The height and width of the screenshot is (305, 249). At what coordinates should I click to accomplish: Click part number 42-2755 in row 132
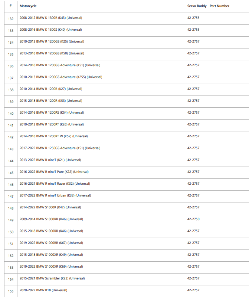(193, 18)
